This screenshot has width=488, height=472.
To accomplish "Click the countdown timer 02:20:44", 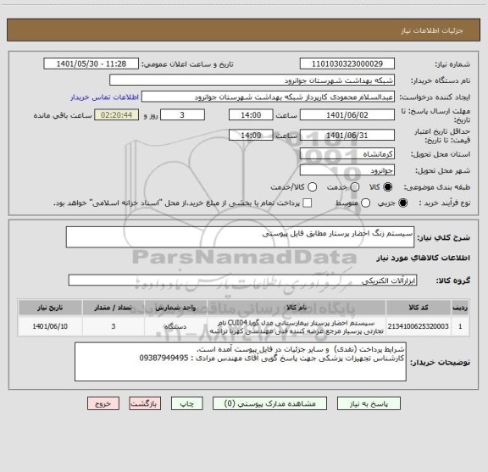I will [117, 115].
